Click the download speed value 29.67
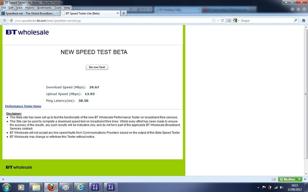This screenshot has height=192, width=308. point(94,87)
